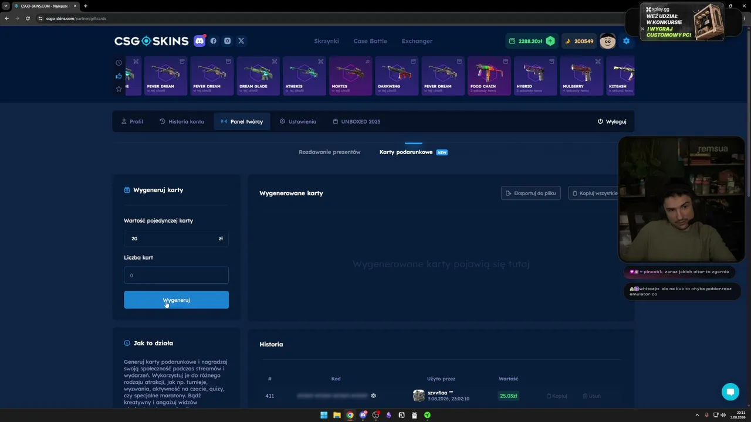Open the UNBOXED 2025 tab
The image size is (751, 422).
pos(357,121)
